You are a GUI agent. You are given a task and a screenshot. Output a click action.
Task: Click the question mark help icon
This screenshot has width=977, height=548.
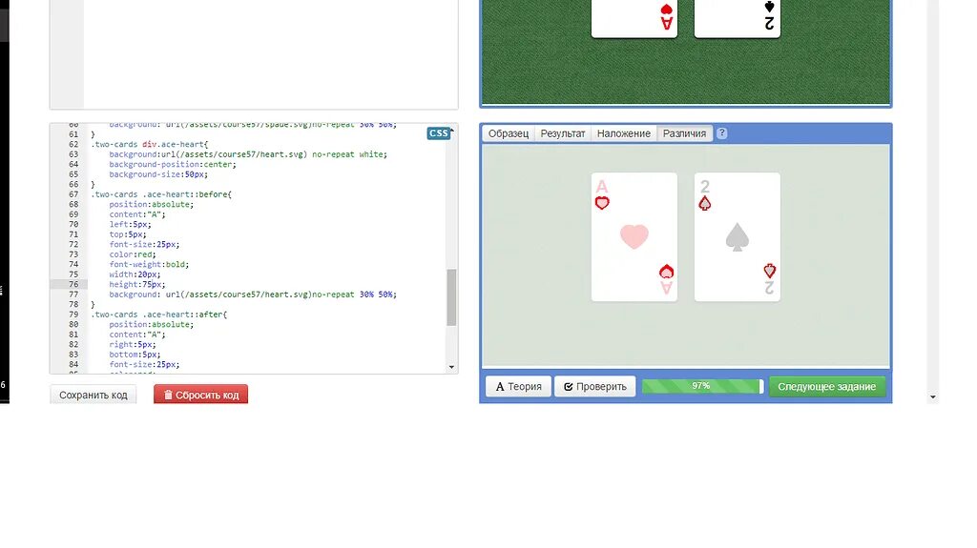click(x=721, y=133)
